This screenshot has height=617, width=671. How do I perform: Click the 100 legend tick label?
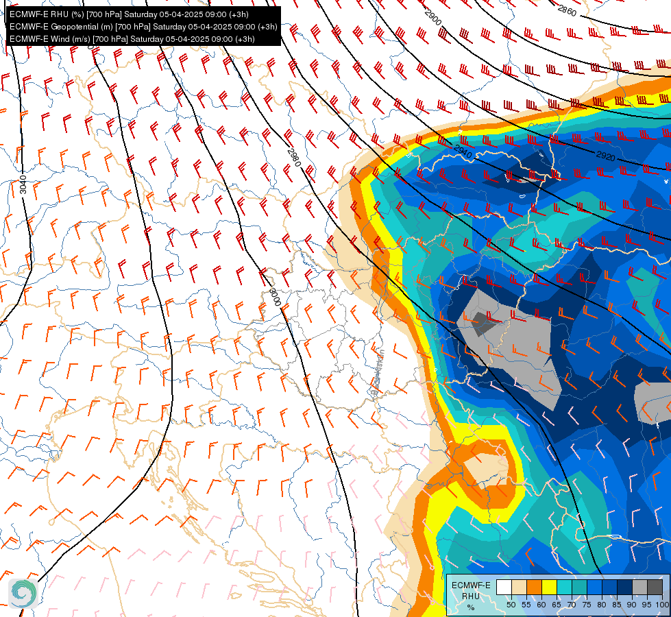pyautogui.click(x=663, y=605)
